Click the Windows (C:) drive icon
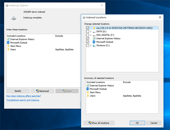Viewport: 170px width, 130px height. [94, 46]
